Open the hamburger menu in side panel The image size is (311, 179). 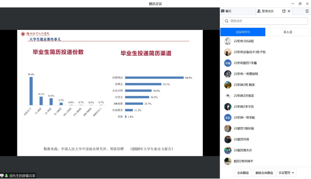[x=307, y=11]
